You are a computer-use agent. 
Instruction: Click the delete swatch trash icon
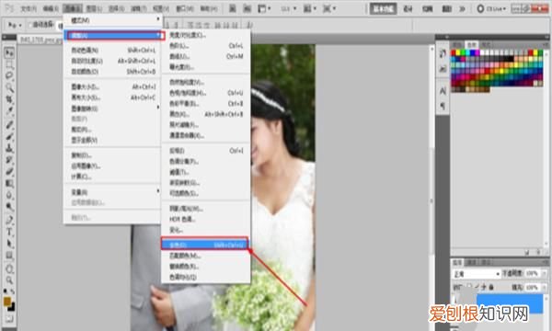click(x=538, y=252)
